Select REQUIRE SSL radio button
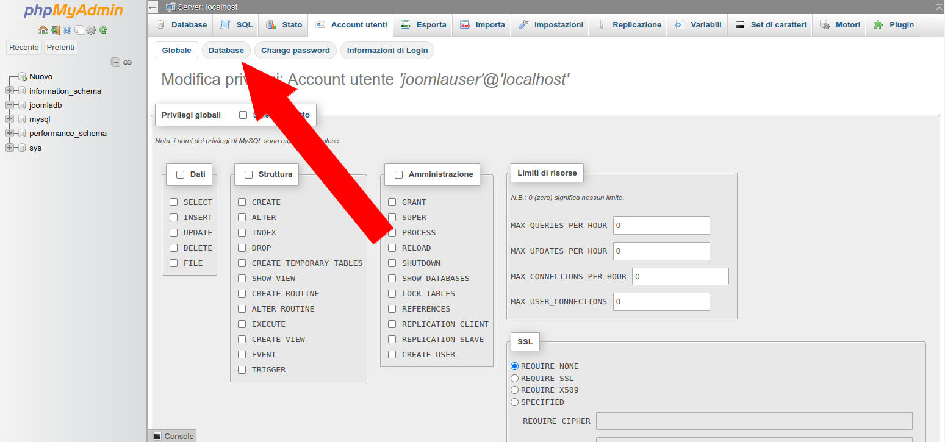This screenshot has width=945, height=442. click(x=514, y=378)
